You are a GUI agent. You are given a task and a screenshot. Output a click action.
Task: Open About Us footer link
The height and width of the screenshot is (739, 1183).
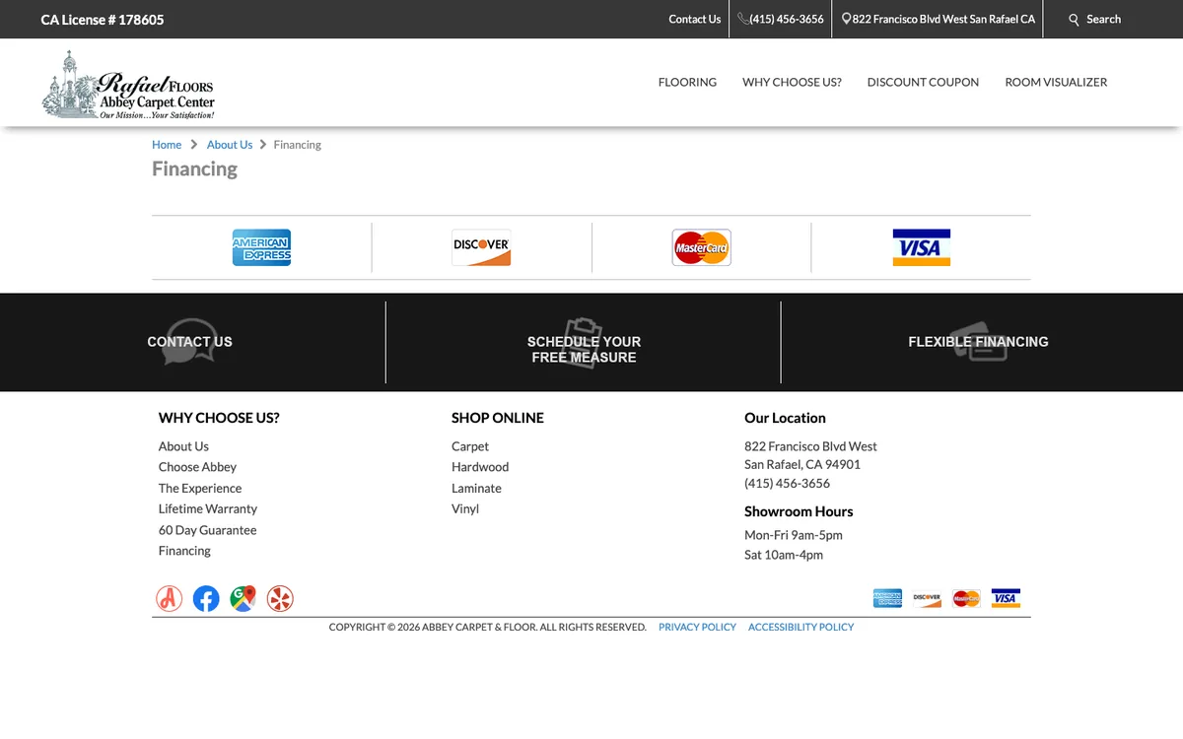[x=183, y=446]
